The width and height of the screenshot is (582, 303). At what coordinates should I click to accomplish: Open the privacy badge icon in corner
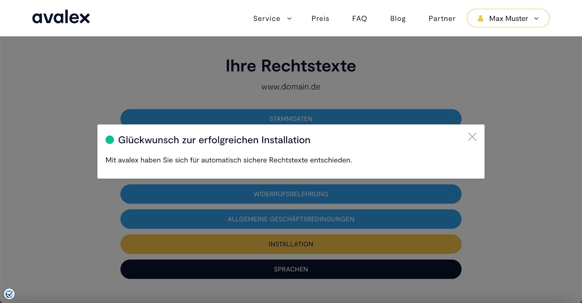pos(9,294)
